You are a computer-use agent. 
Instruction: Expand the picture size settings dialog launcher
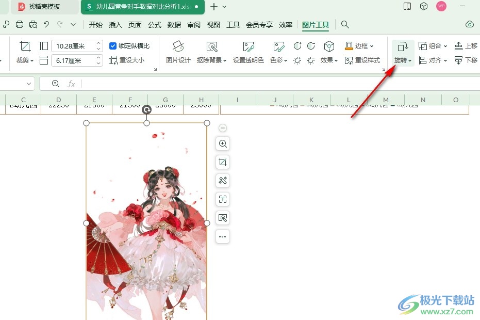pyautogui.click(x=155, y=69)
